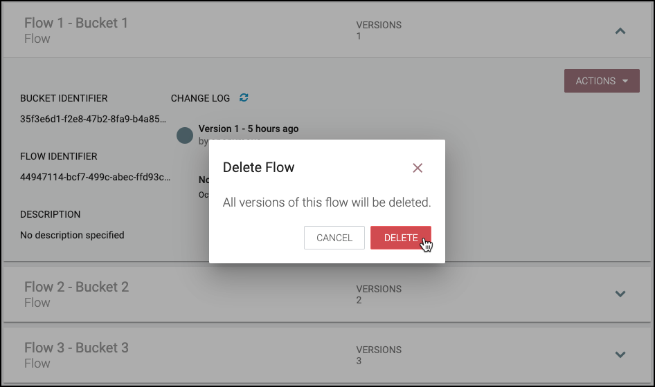Click the No description specified text
Screen dimensions: 655x387
(72, 235)
